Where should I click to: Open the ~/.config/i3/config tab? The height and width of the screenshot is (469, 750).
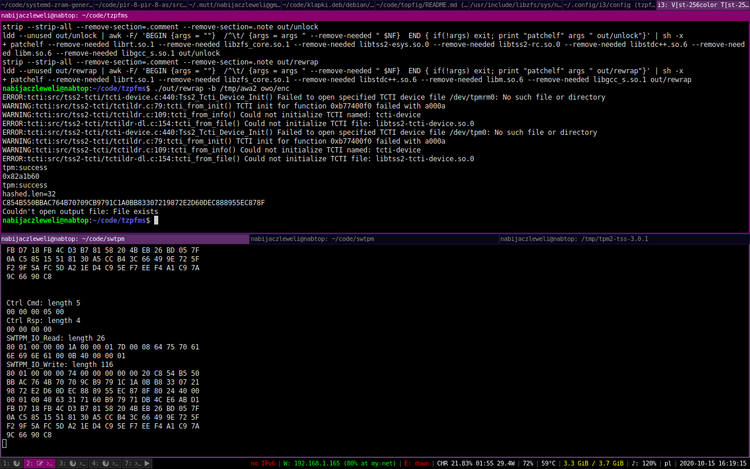609,5
